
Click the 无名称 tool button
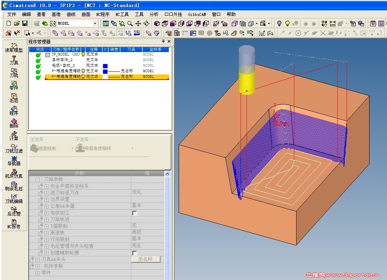click(x=146, y=259)
